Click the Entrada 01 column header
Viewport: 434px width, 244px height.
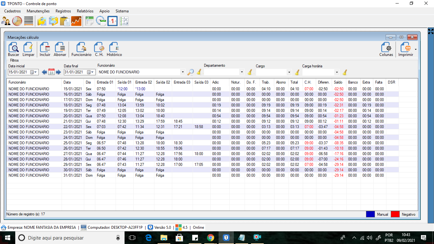point(105,82)
